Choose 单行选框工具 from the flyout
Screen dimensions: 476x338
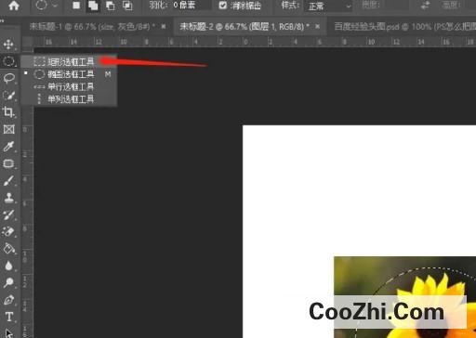click(x=69, y=86)
